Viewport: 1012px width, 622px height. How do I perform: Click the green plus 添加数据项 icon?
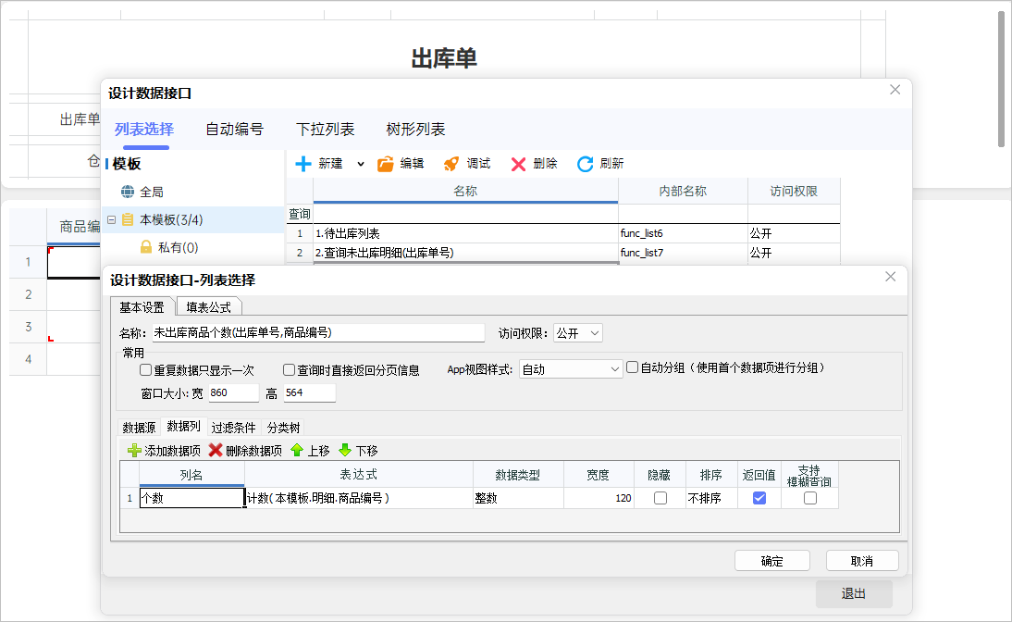tap(135, 451)
